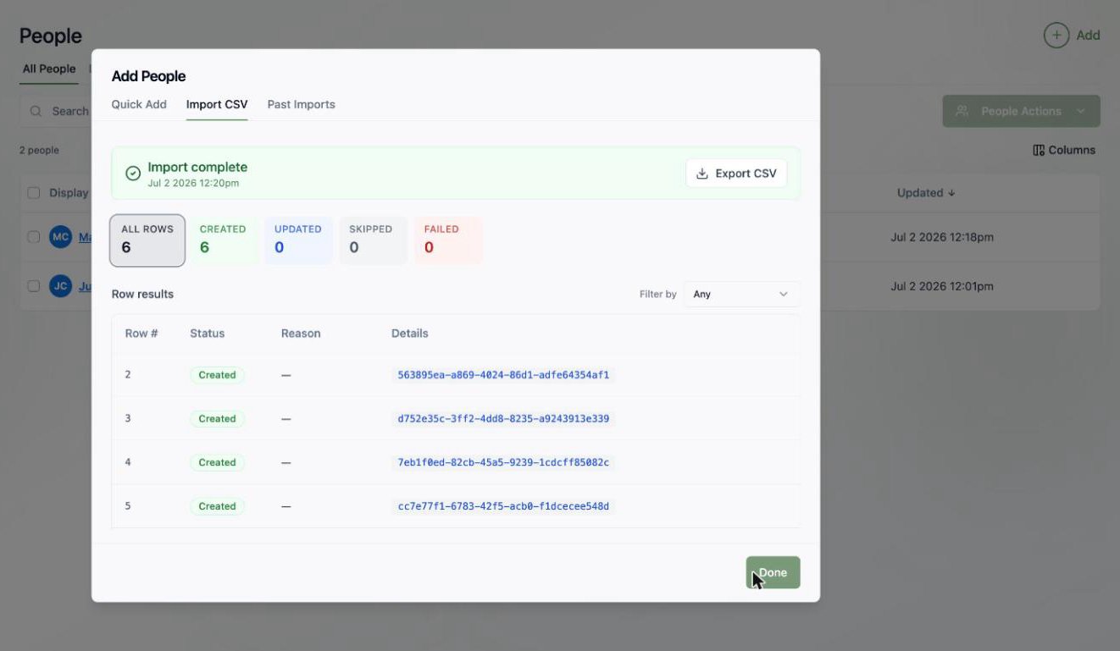
Task: Open the ID link starting with cc7e77f1
Action: pos(503,506)
